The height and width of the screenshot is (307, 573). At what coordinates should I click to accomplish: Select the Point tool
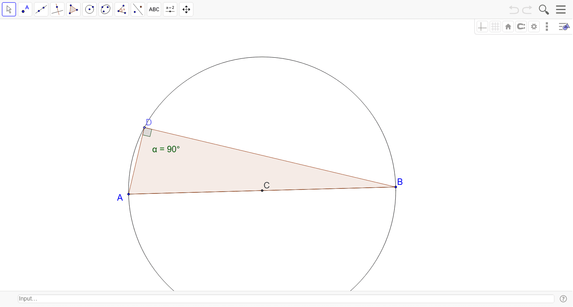click(x=25, y=9)
